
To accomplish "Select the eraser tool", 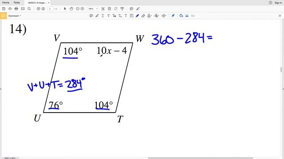I will (143, 16).
